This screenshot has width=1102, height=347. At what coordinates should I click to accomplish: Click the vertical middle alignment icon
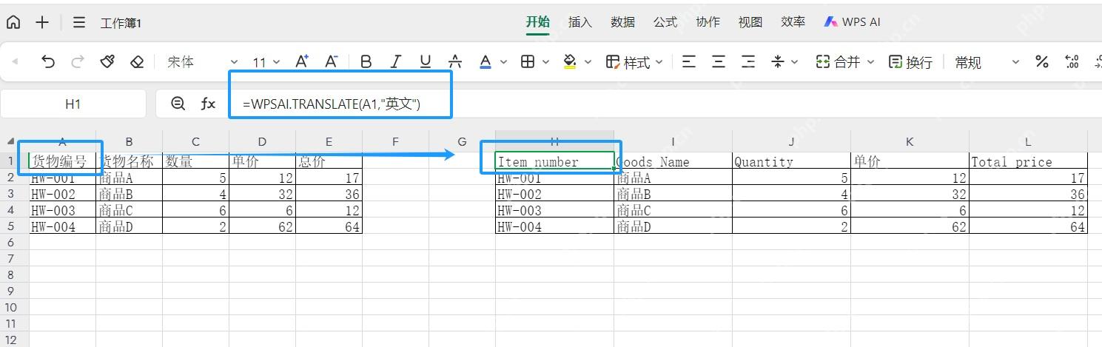(778, 62)
